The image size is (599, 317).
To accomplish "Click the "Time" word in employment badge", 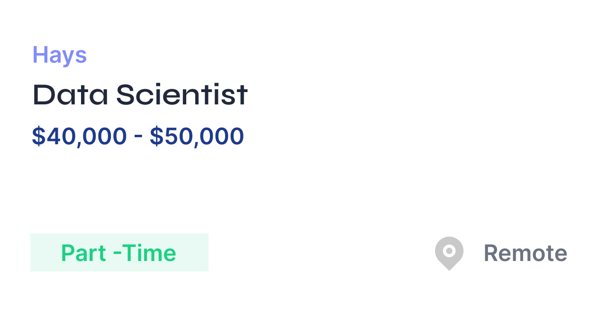I will pos(147,253).
